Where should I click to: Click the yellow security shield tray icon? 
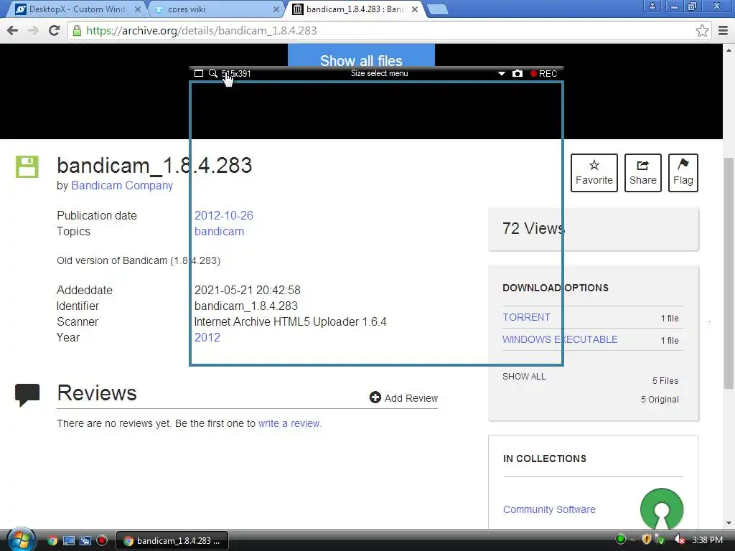pos(647,540)
